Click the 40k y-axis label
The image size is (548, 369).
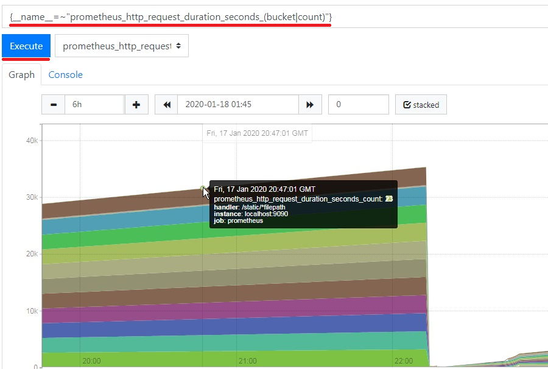32,141
